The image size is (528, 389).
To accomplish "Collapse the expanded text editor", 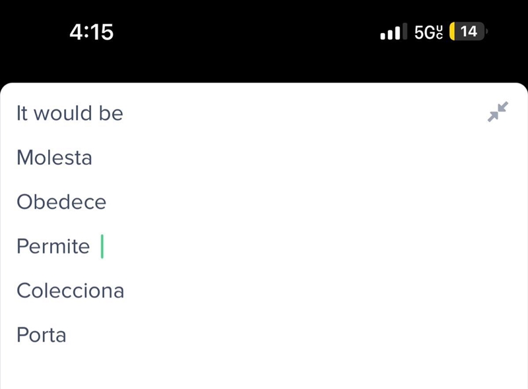I will [x=498, y=111].
